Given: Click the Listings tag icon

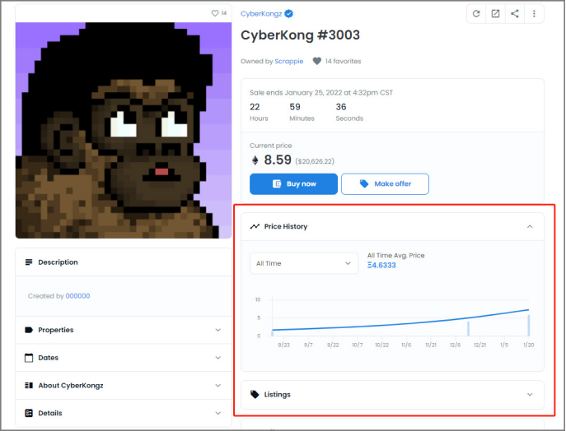Looking at the screenshot, I should coord(255,395).
